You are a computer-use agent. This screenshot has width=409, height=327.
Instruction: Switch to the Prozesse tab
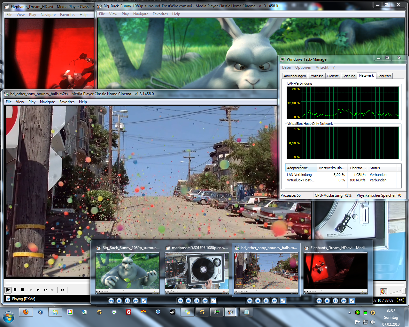(316, 76)
